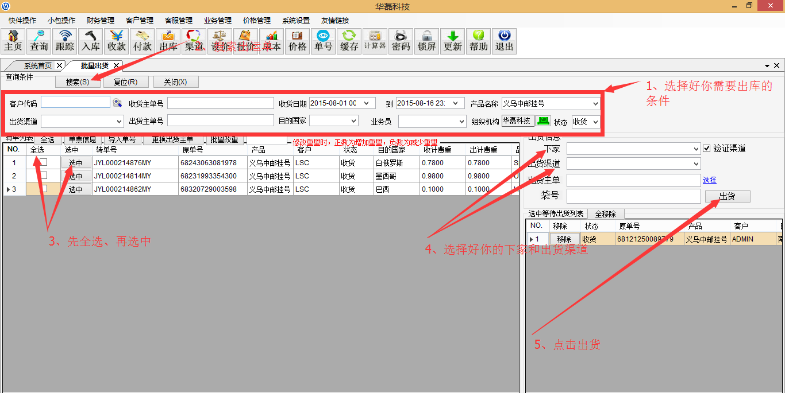Open 查询 magnifier tool in toolbar
This screenshot has height=393, width=785.
coord(39,41)
